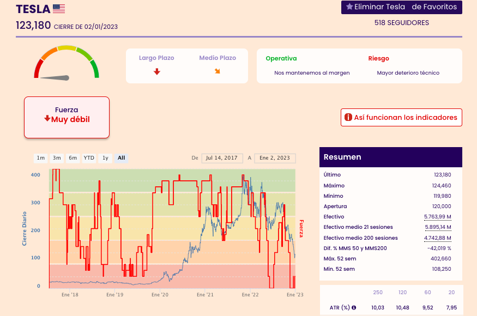
Task: Click the red down arrow under Largo Plazo
Action: [x=156, y=72]
